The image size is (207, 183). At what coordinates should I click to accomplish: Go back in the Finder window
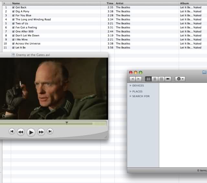[132, 79]
